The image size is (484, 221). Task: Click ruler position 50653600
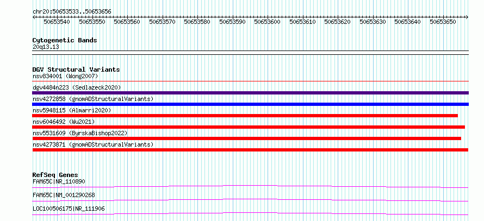268,22
